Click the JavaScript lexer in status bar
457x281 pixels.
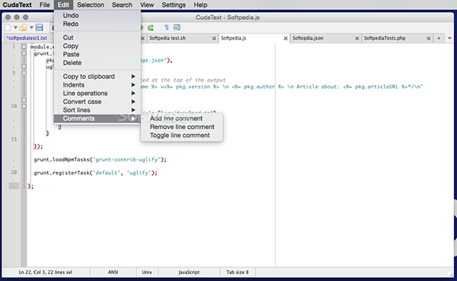click(189, 273)
